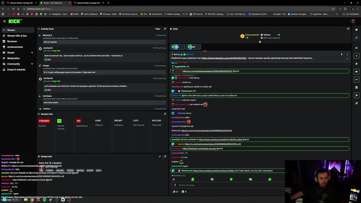Click the three-dots cluster icon in right sidebar
The width and height of the screenshot is (361, 203).
[x=356, y=103]
